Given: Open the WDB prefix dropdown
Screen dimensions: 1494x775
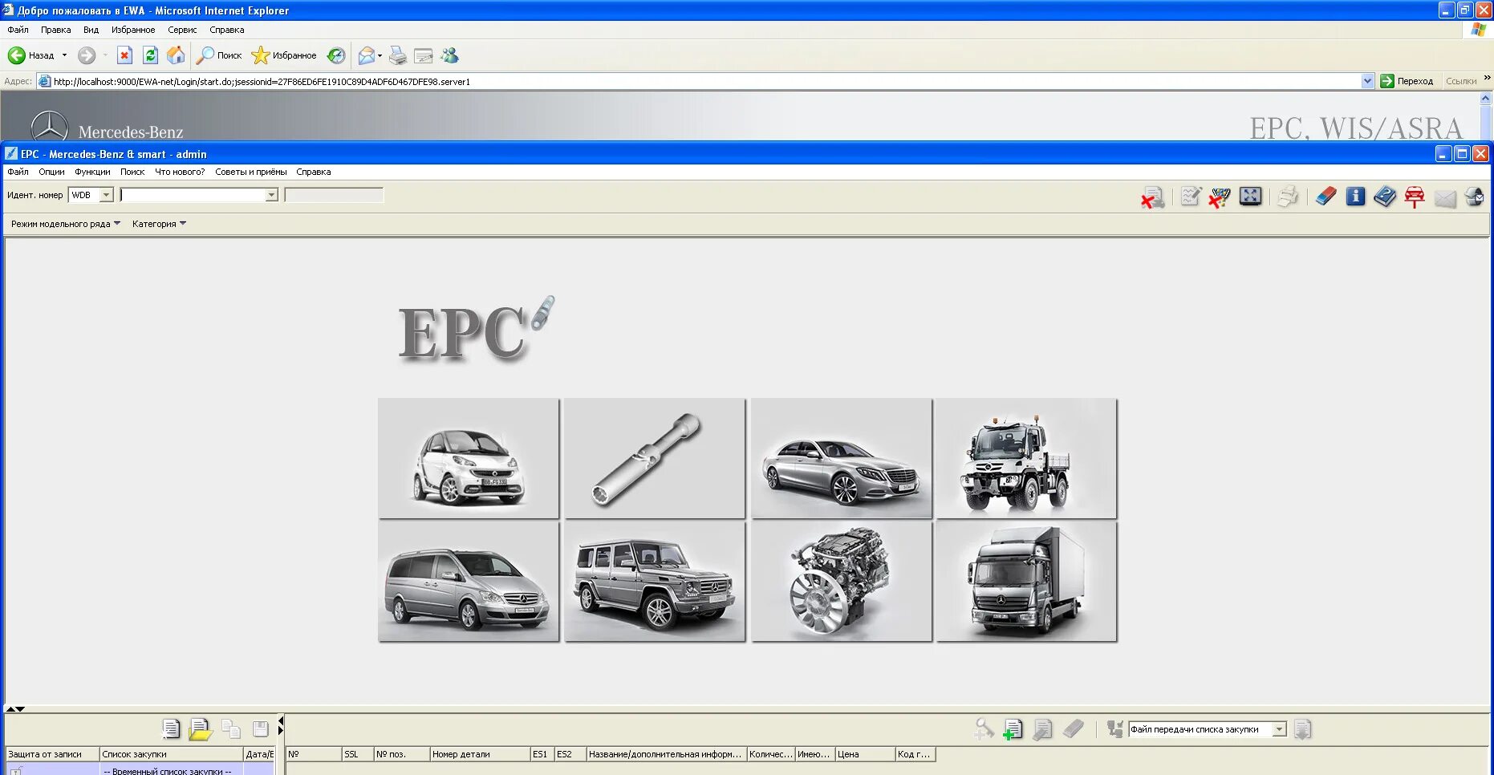Looking at the screenshot, I should click(106, 195).
